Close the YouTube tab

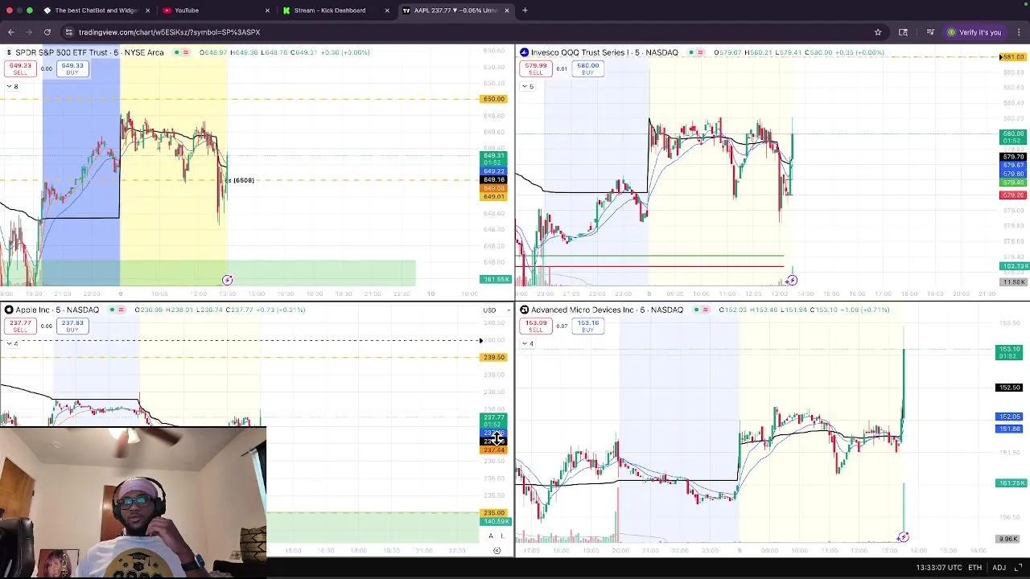[267, 10]
